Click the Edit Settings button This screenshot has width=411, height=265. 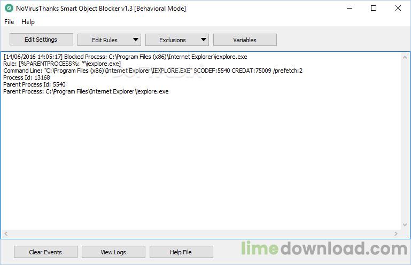click(x=41, y=40)
